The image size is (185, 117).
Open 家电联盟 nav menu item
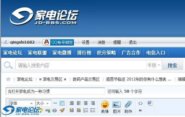(x=37, y=53)
